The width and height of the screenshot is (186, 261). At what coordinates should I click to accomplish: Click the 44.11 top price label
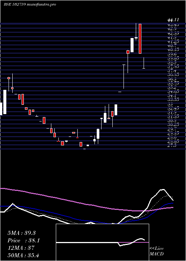click(173, 20)
